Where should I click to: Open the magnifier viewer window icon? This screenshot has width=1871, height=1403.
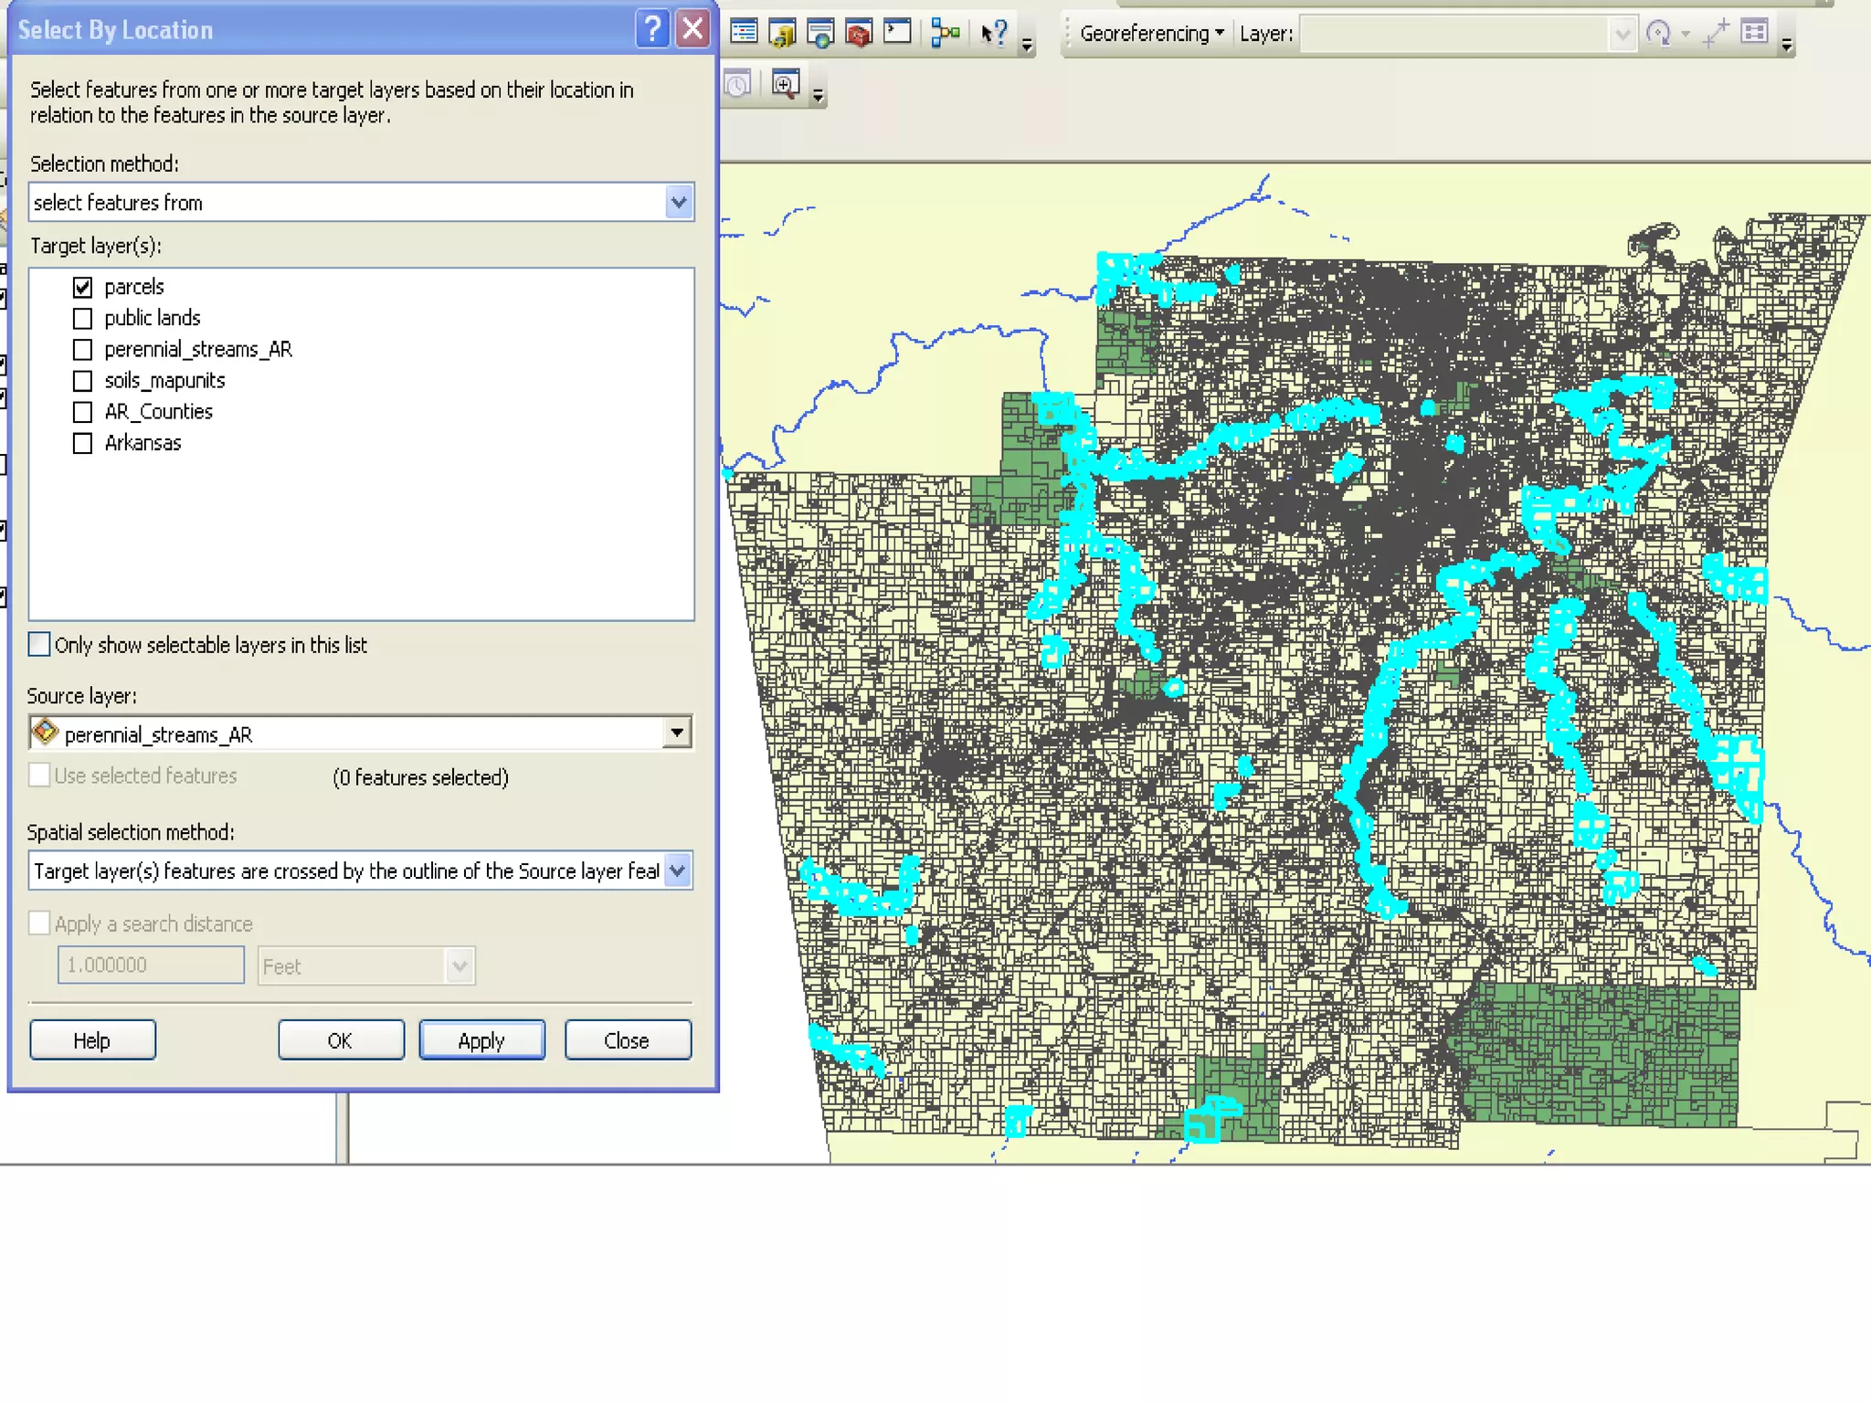[785, 85]
